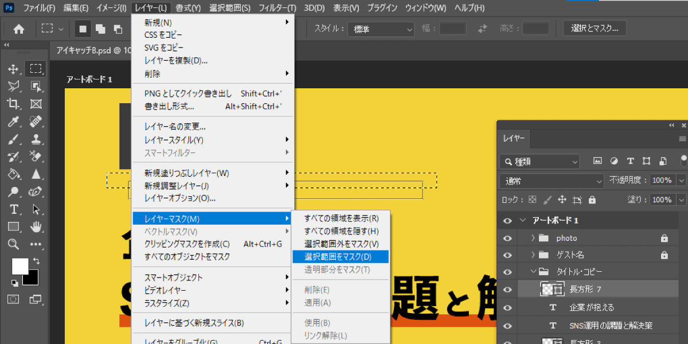This screenshot has width=688, height=344.
Task: Filter layers by type layer icon
Action: pos(630,161)
